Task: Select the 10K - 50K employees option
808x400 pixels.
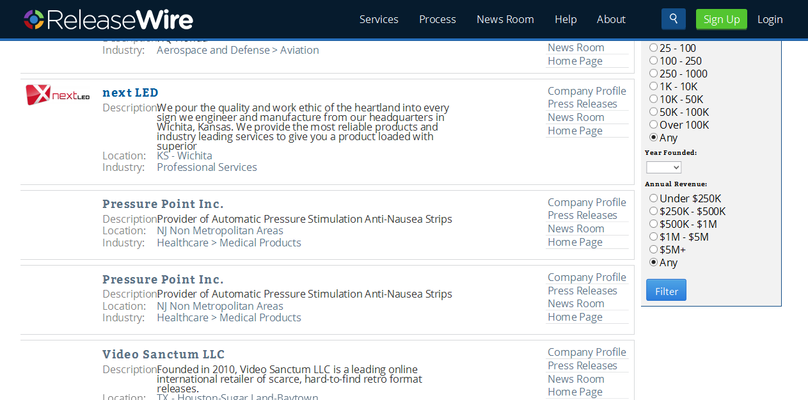Action: pos(654,99)
